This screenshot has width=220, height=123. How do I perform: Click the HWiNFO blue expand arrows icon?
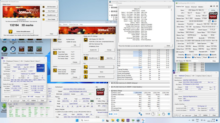point(111,114)
